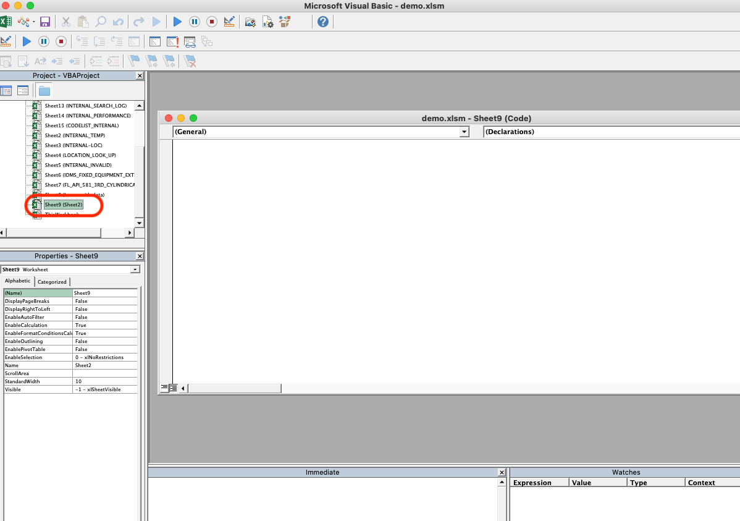
Task: Click the Cut scissors icon
Action: (x=66, y=22)
